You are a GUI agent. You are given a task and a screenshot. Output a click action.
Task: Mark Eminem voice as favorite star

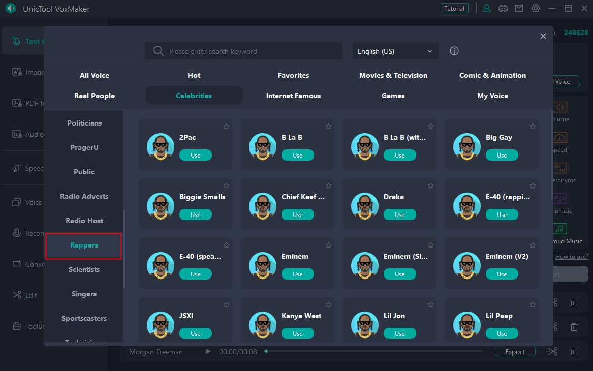(328, 245)
